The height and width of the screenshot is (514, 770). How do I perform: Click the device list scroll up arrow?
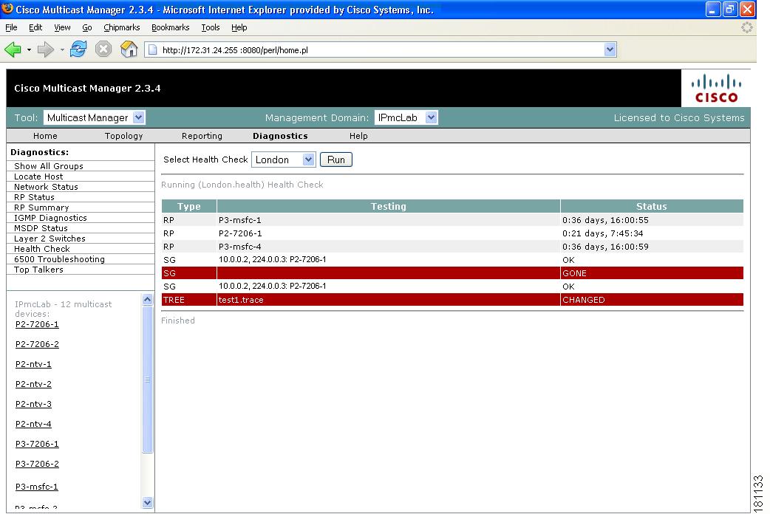point(147,300)
